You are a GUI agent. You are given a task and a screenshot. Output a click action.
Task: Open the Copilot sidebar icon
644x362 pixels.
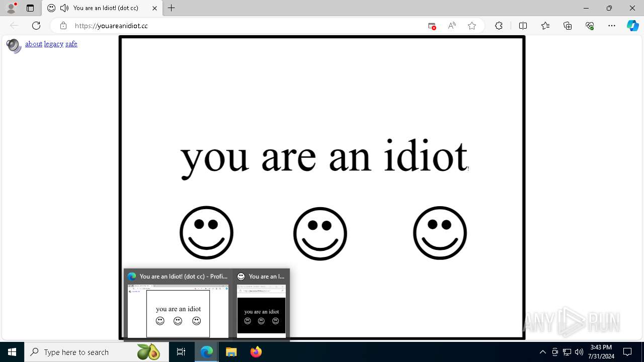point(632,26)
